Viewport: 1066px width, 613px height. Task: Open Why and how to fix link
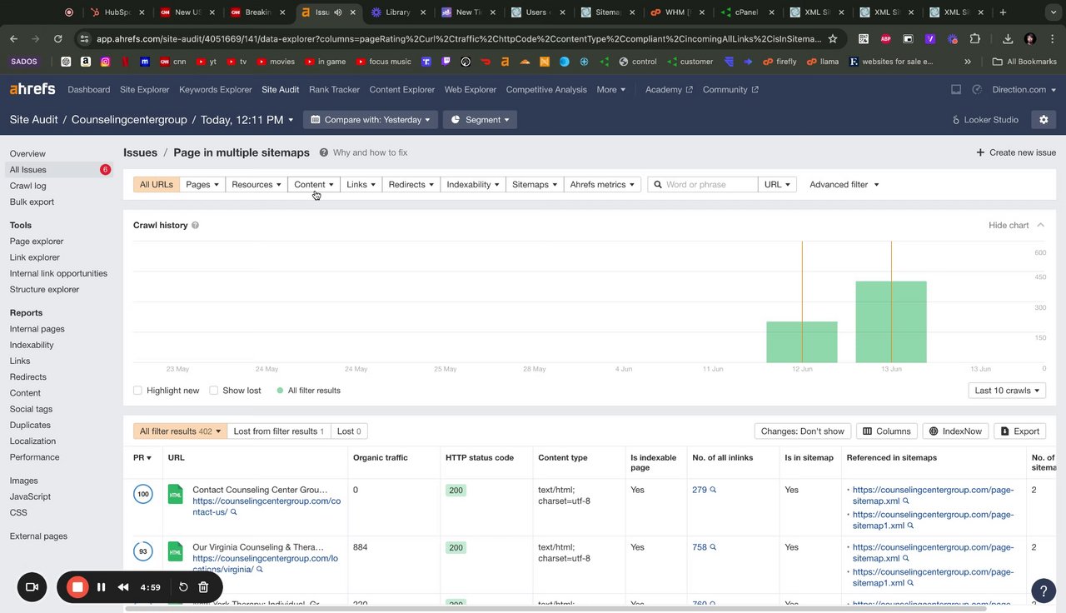pyautogui.click(x=370, y=152)
